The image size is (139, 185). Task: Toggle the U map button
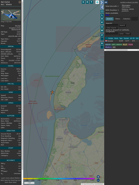(83, 2)
